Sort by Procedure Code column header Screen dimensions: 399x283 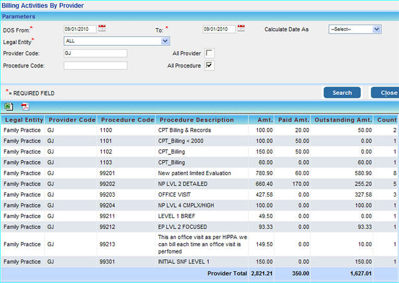tap(127, 119)
